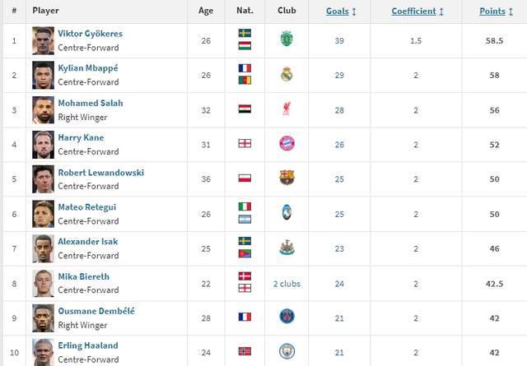Open Robert Lewandowski player profile
The image size is (527, 366).
[x=100, y=173]
